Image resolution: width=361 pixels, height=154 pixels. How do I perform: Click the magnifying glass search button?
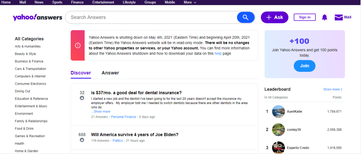[x=246, y=18]
